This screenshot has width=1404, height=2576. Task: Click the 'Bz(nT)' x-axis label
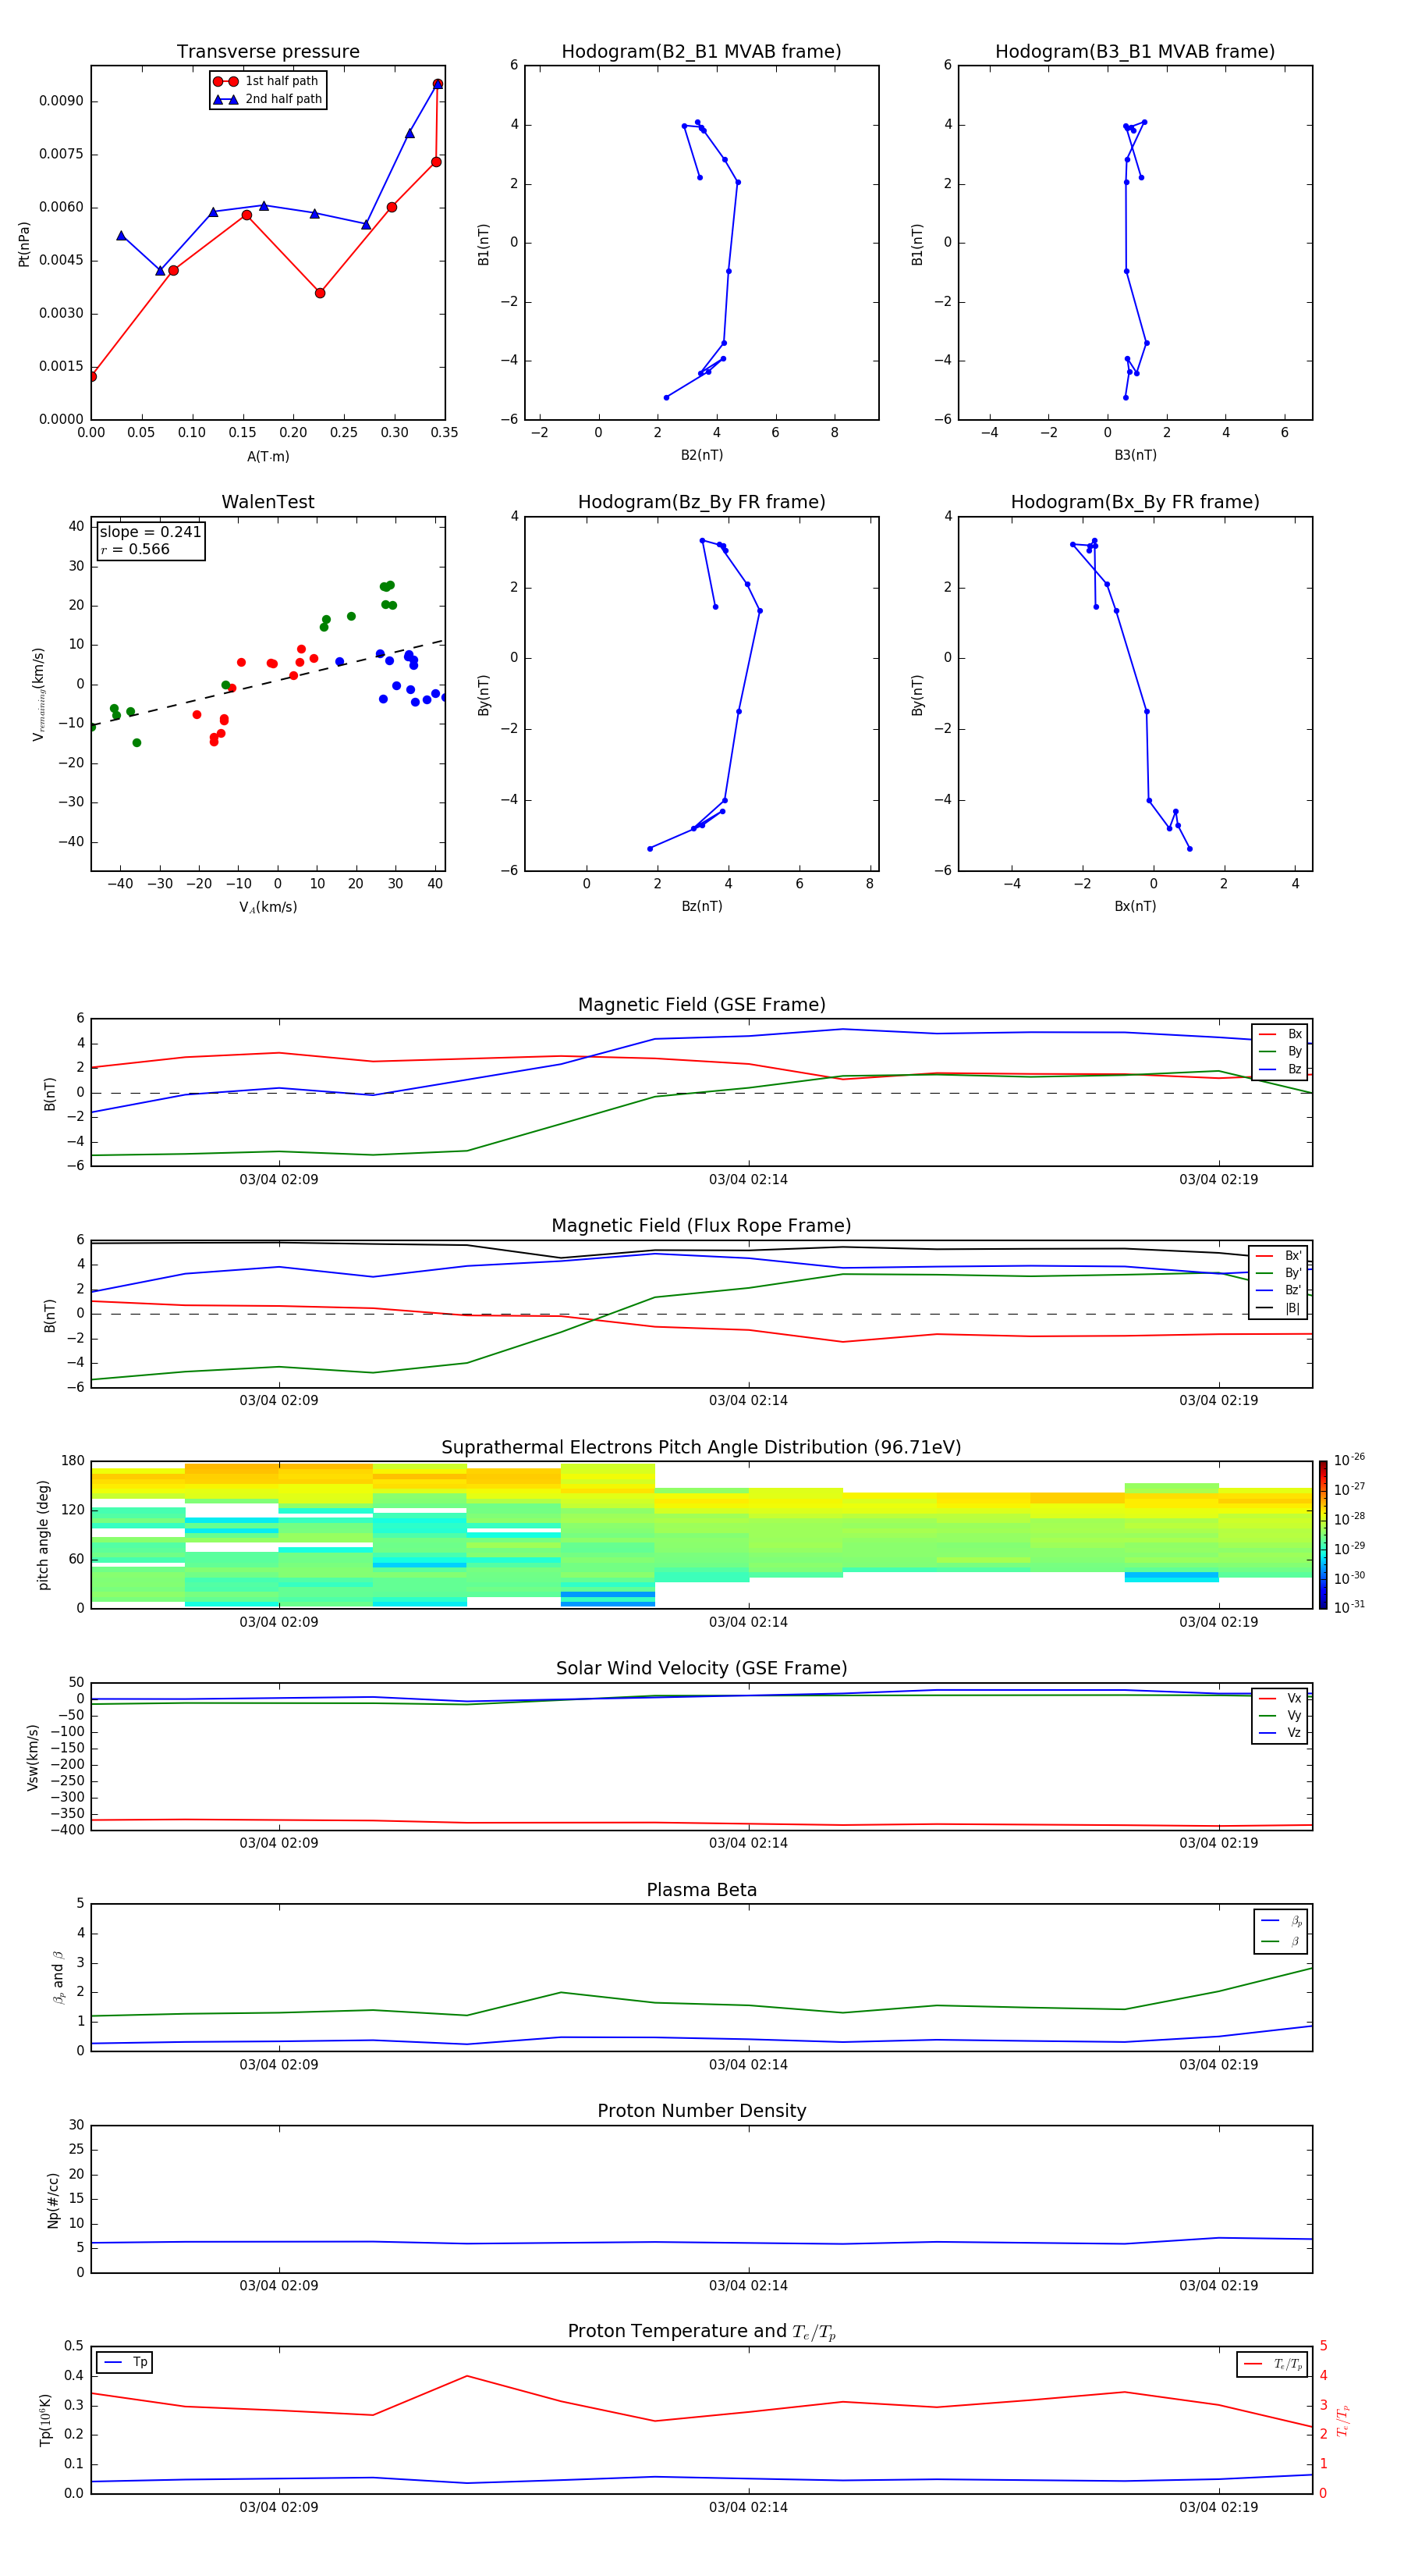(x=701, y=906)
